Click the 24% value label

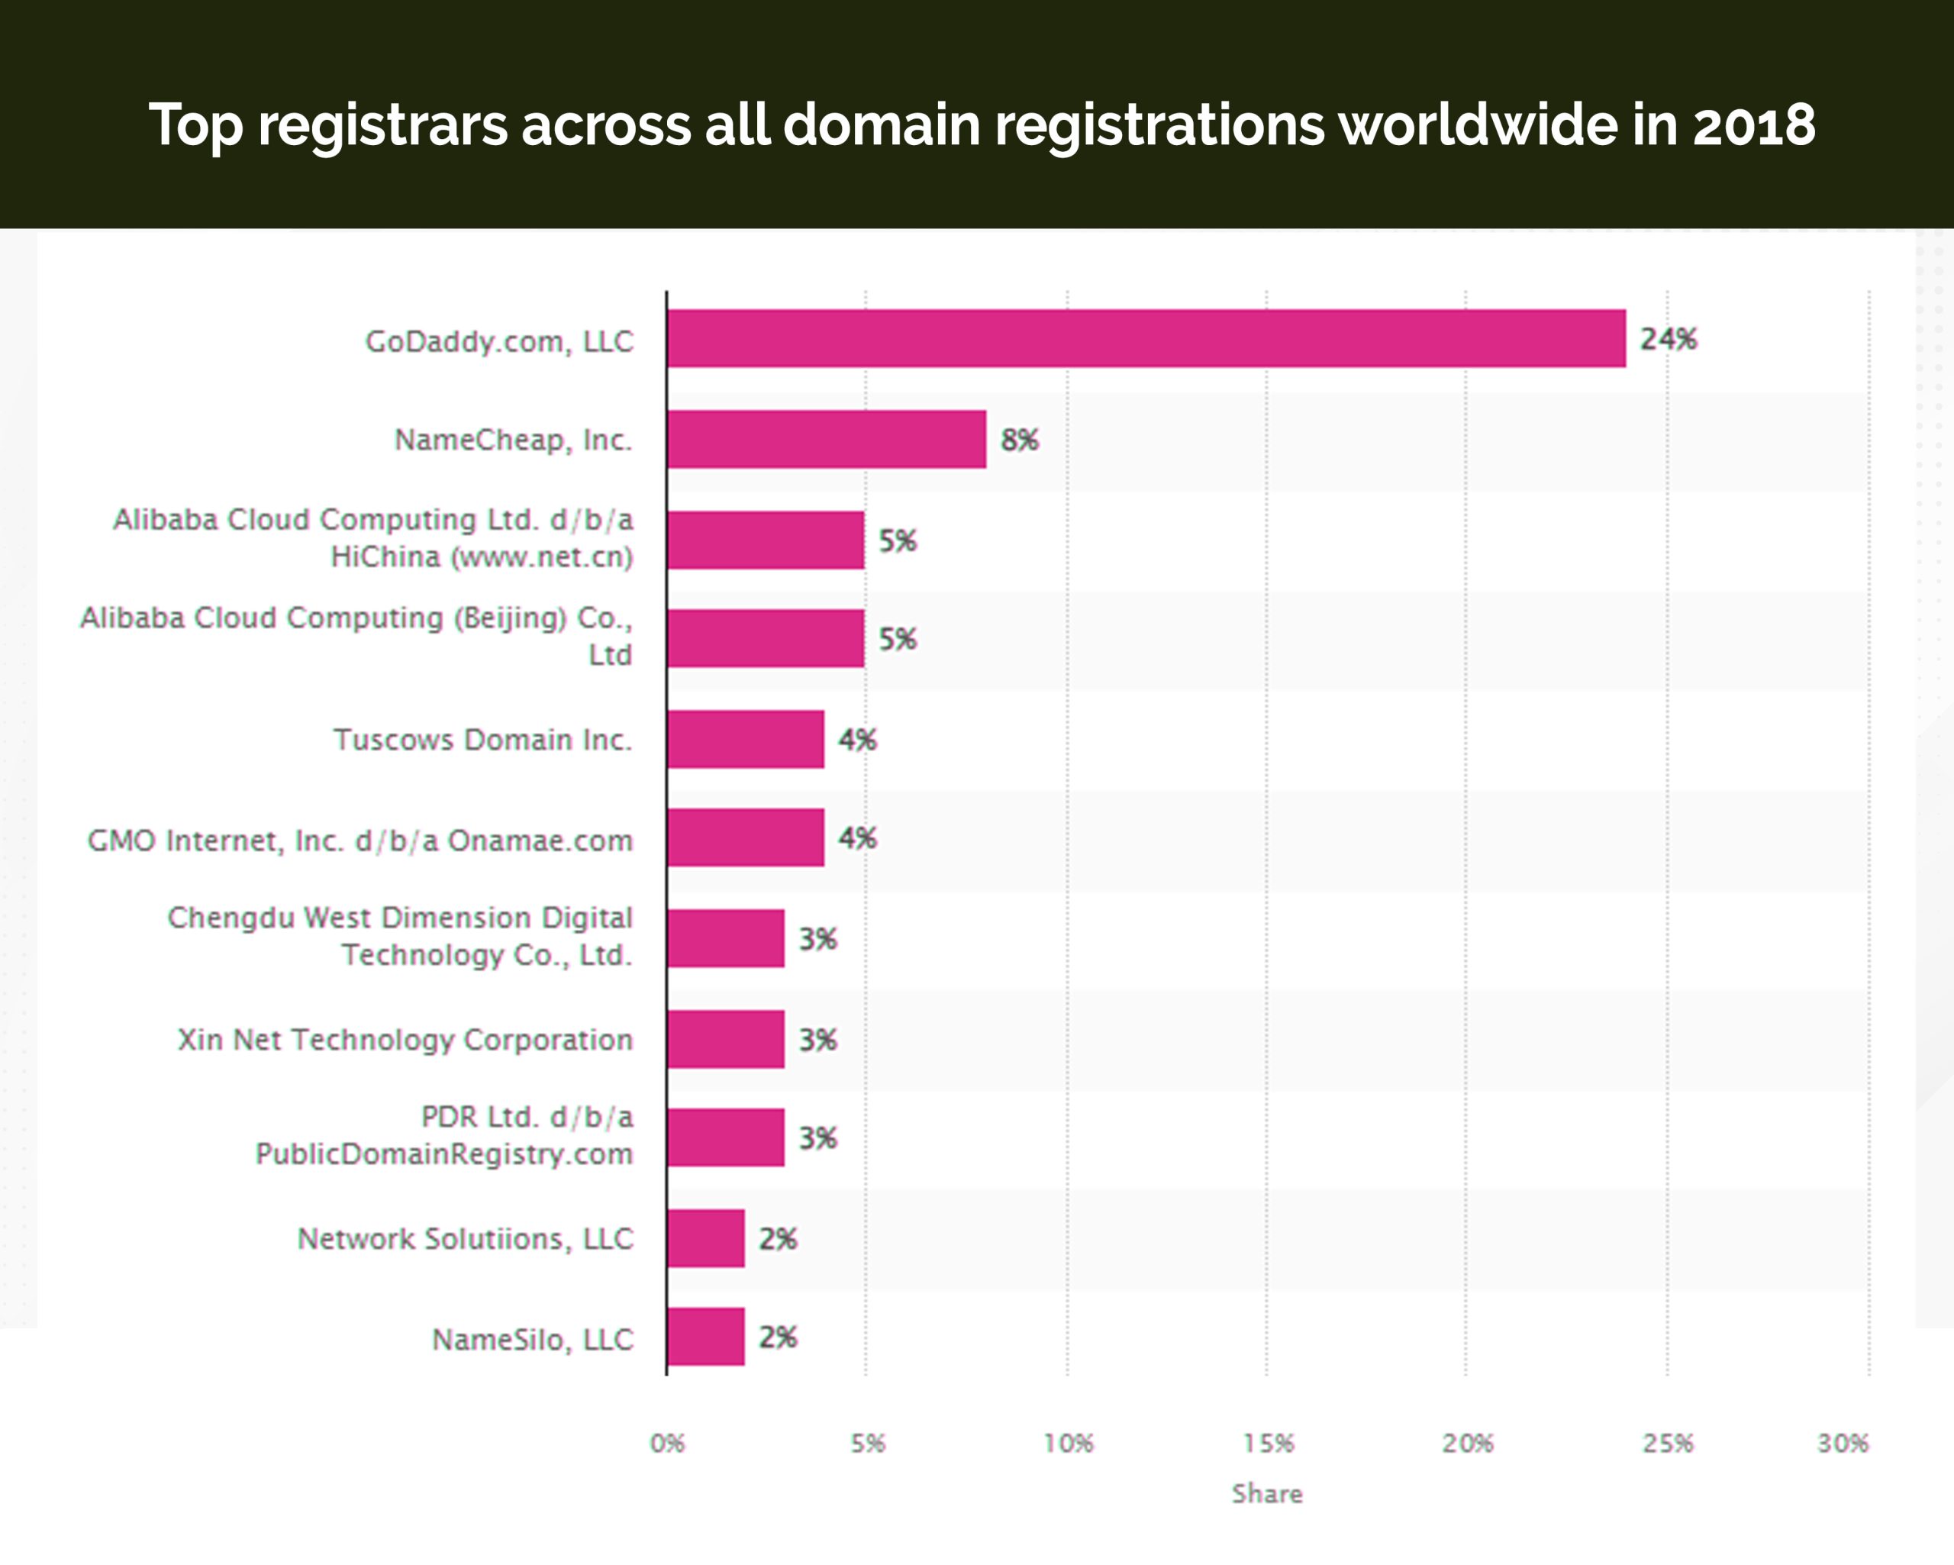[x=1669, y=339]
